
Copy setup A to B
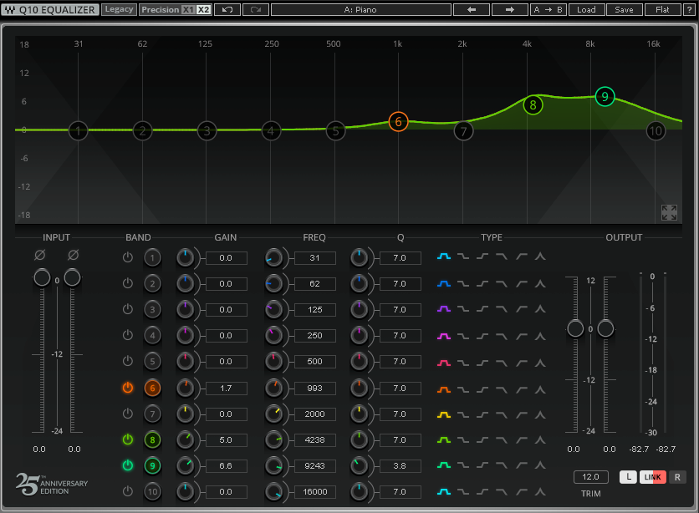point(548,9)
